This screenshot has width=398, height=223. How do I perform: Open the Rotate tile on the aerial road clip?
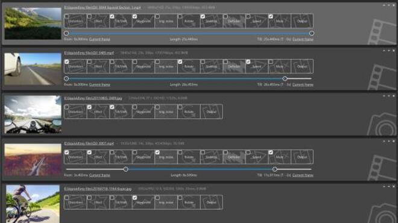tap(189, 157)
